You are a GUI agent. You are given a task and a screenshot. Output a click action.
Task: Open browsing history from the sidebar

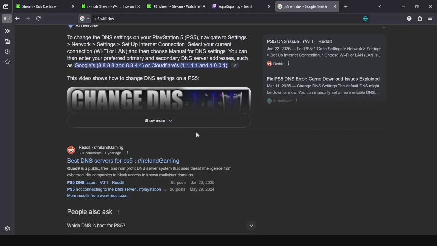point(7,52)
